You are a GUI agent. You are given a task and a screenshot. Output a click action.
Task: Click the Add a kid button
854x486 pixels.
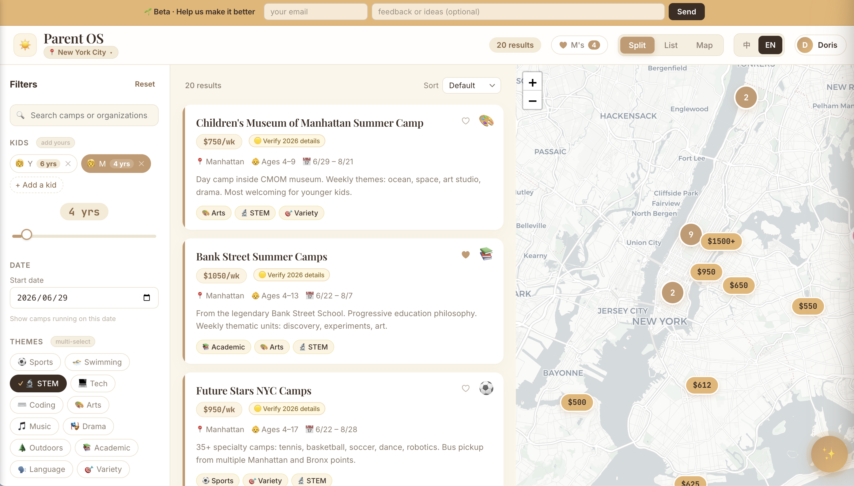pos(36,185)
